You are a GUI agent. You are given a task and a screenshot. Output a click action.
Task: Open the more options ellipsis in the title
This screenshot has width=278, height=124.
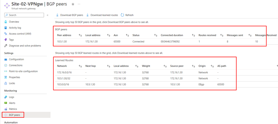click(79, 4)
